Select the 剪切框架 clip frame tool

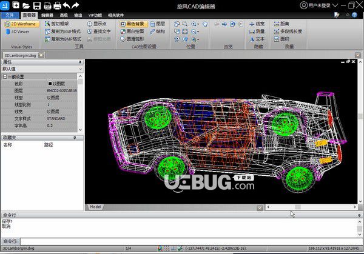[x=57, y=24]
